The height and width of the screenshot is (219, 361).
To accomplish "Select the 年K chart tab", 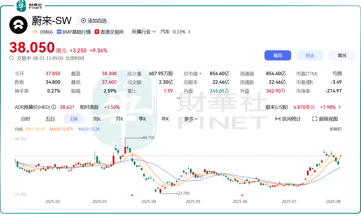I will tap(165, 119).
